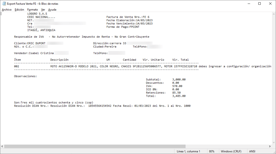This screenshot has width=276, height=154.
Task: Click the horizontal scrollbar right arrow
Action: coord(270,146)
